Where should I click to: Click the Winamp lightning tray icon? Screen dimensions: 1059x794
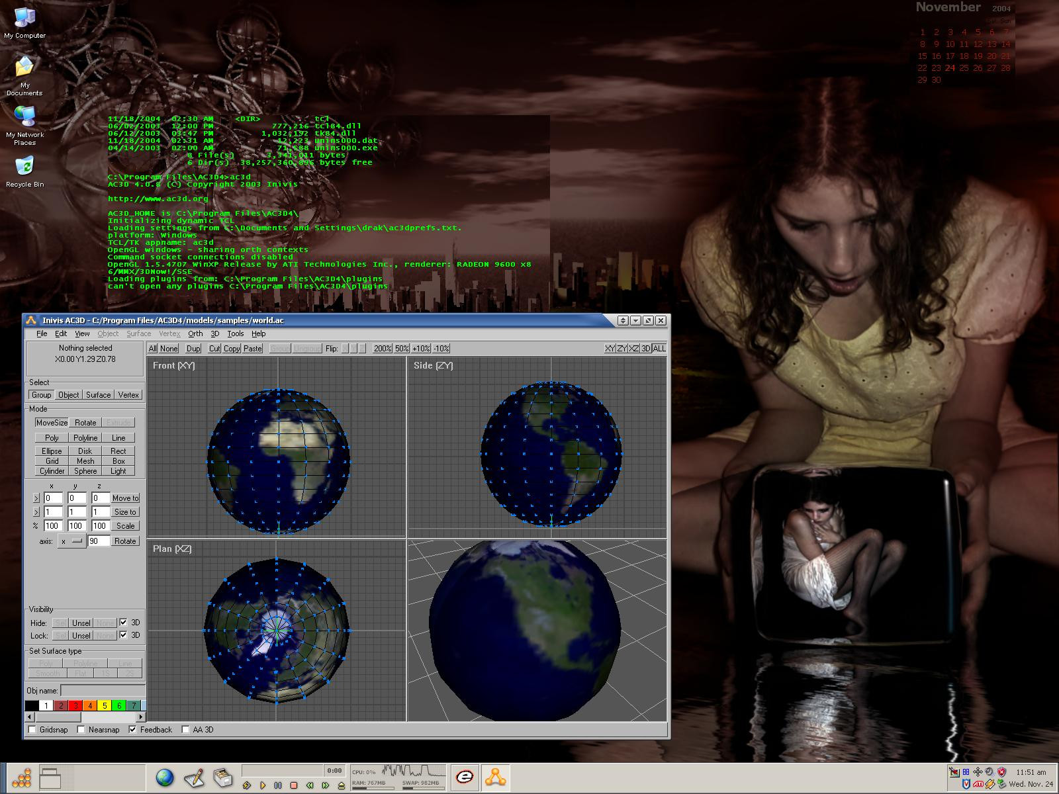pos(990,784)
